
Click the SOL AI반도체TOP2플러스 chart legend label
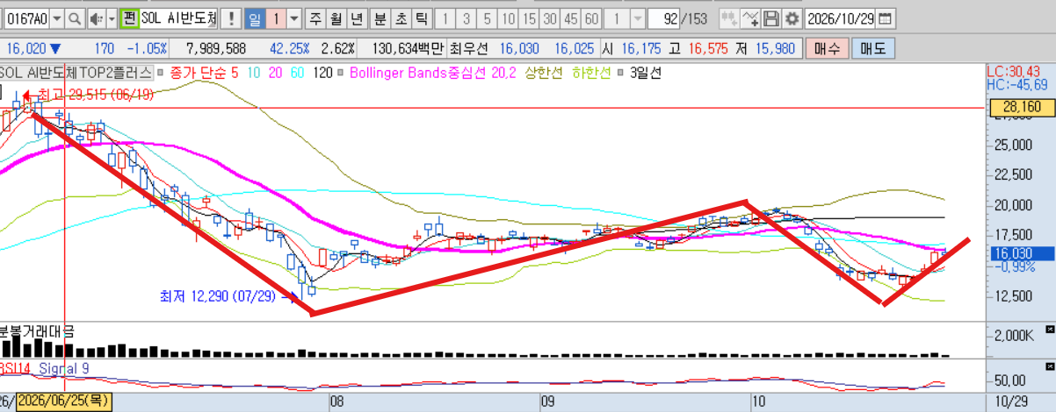point(76,72)
